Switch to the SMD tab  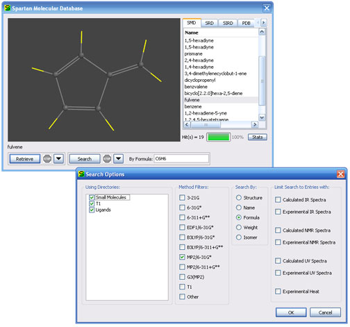point(192,23)
